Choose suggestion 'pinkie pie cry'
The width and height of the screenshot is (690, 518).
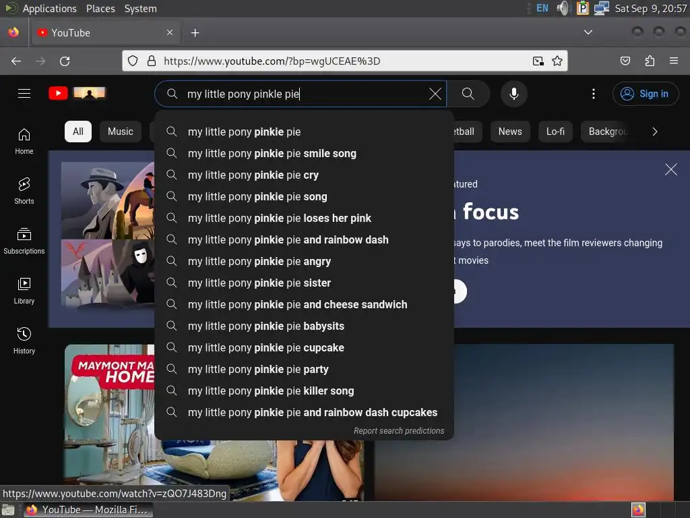coord(304,175)
